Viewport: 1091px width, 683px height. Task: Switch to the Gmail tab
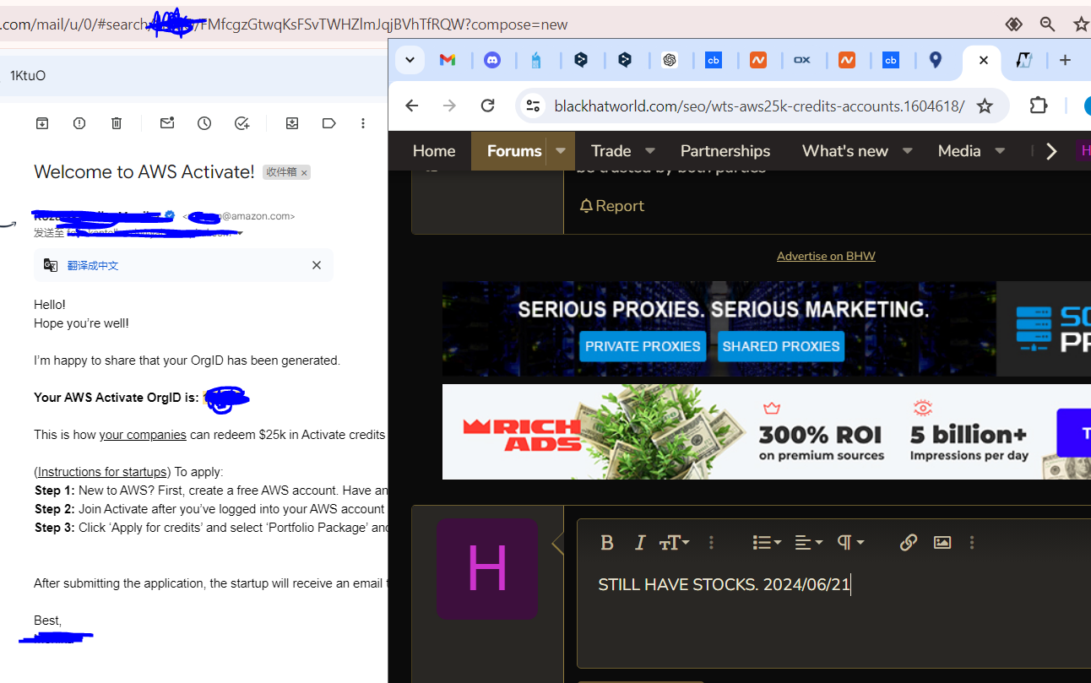448,60
